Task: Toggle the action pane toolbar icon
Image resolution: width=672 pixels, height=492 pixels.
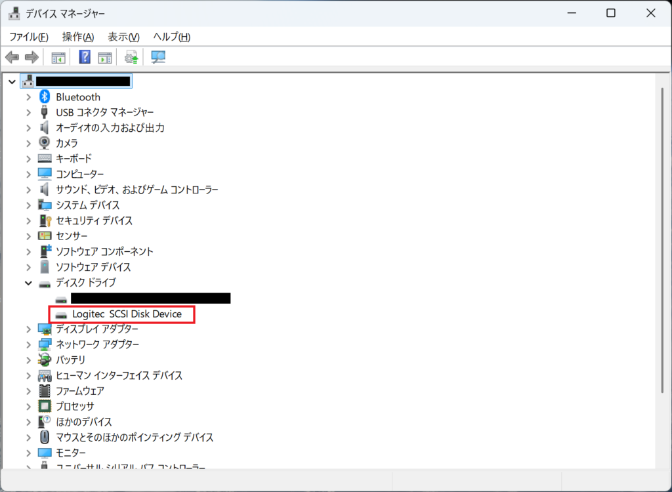Action: 105,58
